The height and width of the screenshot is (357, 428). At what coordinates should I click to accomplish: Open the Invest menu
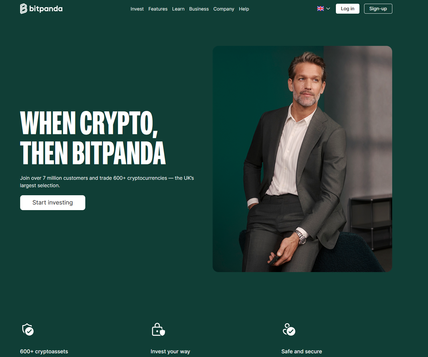click(137, 9)
